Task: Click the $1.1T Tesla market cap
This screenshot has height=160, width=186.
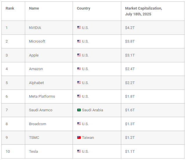Action: [130, 151]
